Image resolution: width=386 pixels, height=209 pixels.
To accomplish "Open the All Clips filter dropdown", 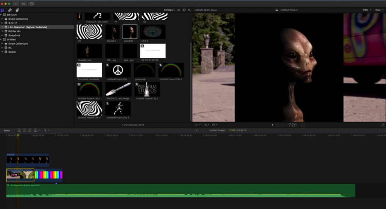I will click(x=169, y=10).
